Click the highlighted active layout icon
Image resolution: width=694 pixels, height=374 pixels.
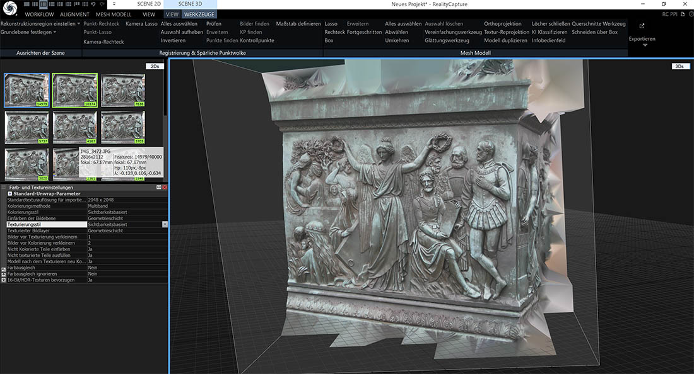(43, 4)
